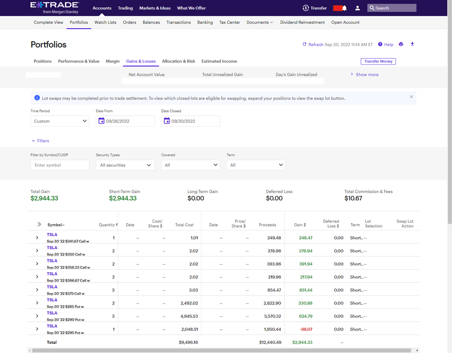Switch to Margin tab
This screenshot has width=452, height=353.
click(x=113, y=61)
